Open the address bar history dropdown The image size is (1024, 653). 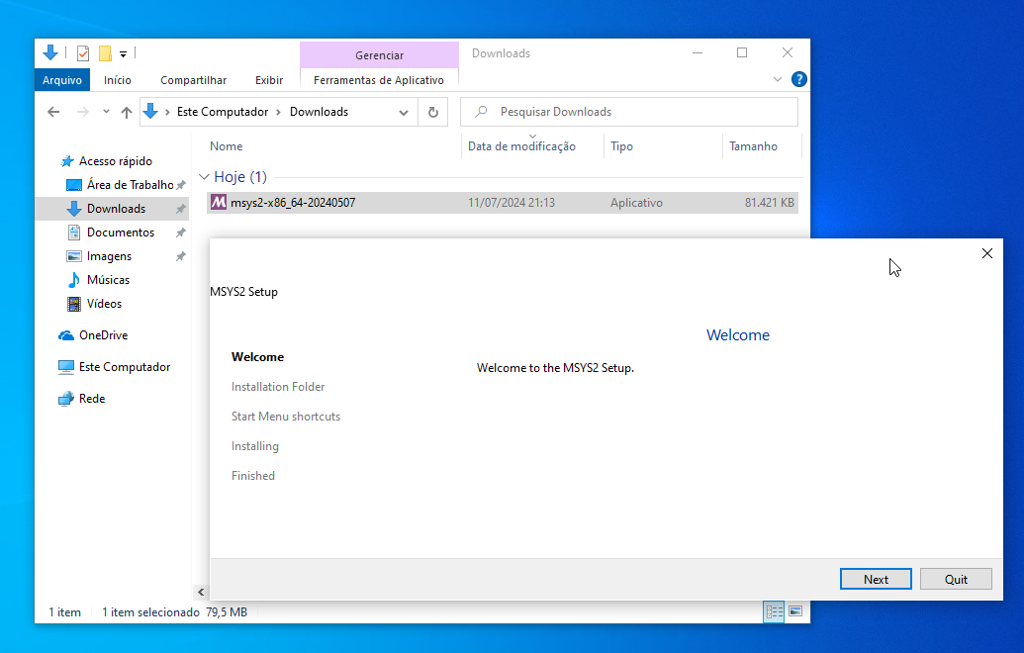point(404,113)
